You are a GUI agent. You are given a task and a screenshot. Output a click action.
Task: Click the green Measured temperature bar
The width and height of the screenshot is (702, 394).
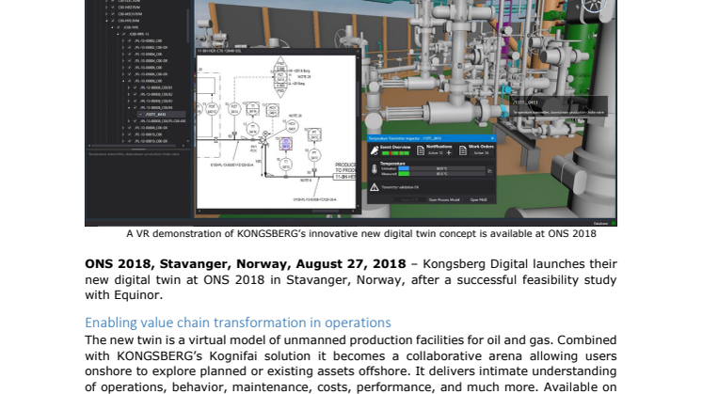click(x=404, y=174)
